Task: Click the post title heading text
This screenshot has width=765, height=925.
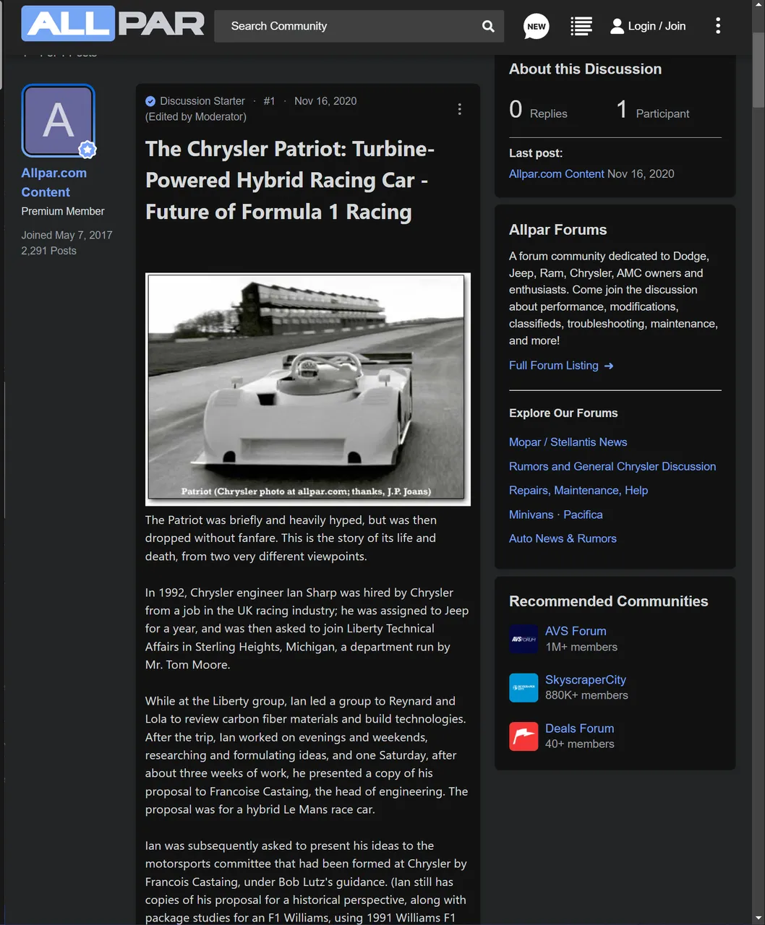Action: pyautogui.click(x=290, y=181)
